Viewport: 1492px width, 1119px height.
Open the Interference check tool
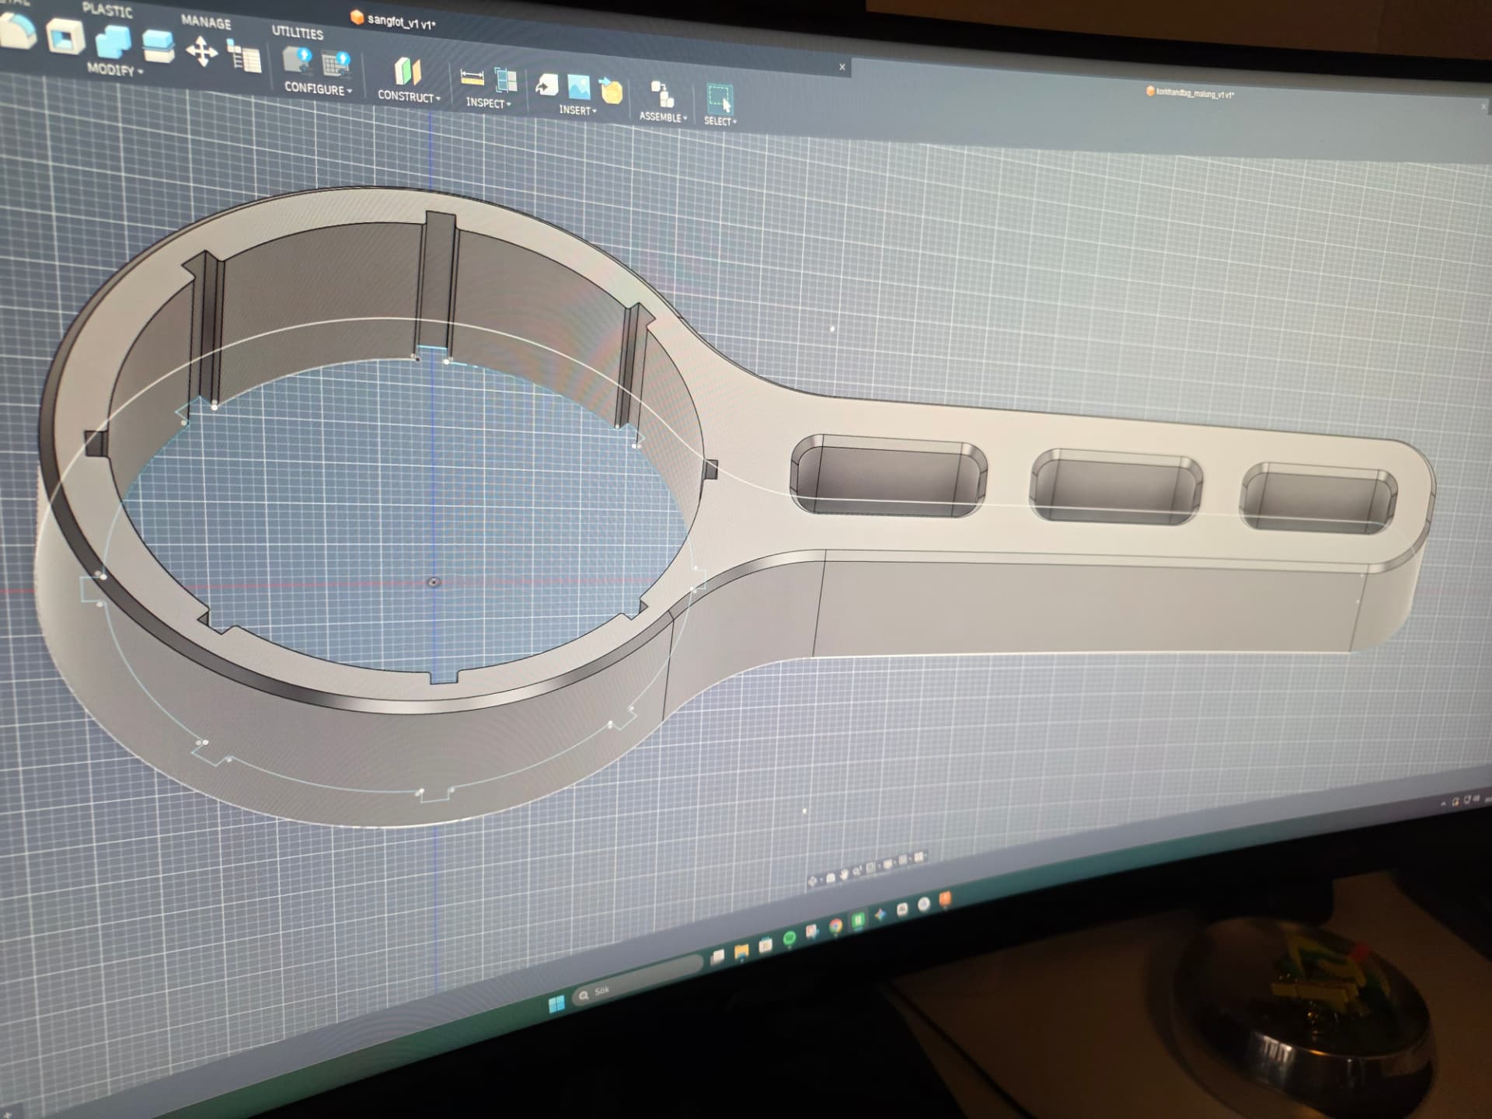(506, 80)
